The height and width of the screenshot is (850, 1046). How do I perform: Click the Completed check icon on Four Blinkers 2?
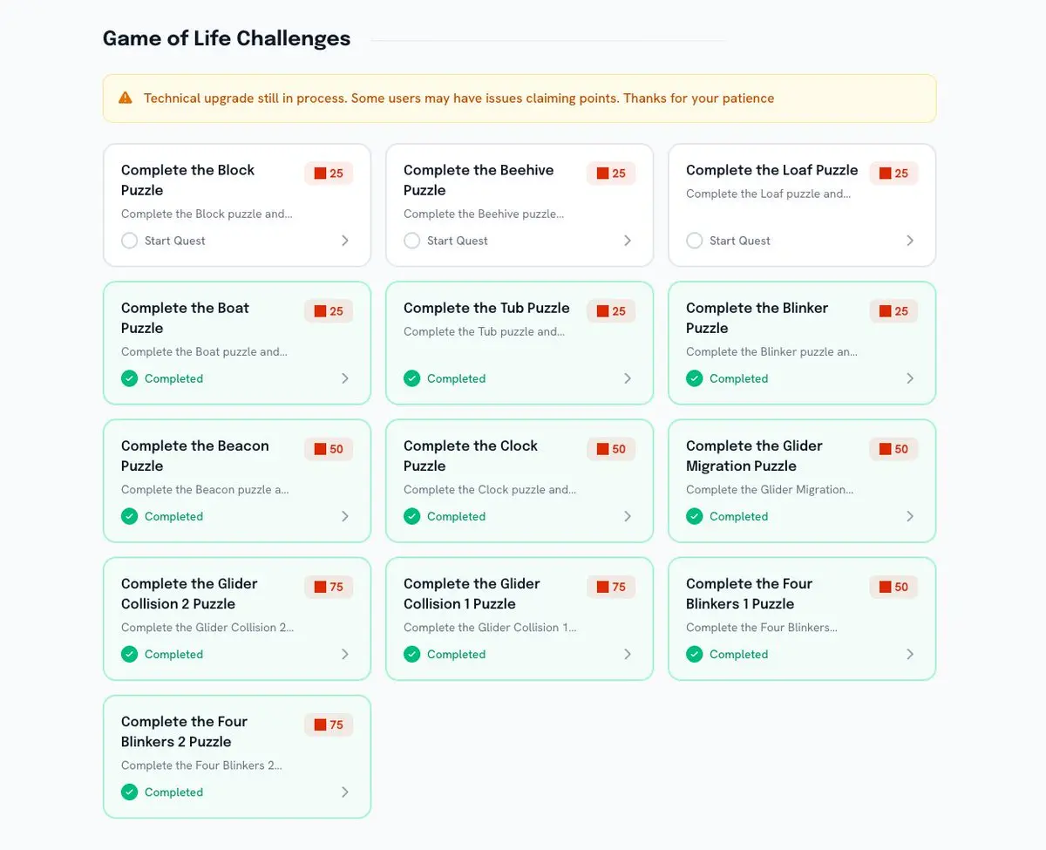coord(130,792)
